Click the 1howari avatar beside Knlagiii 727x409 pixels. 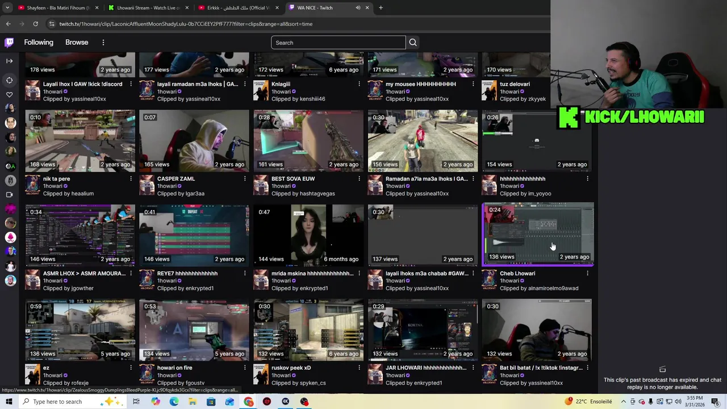[261, 90]
